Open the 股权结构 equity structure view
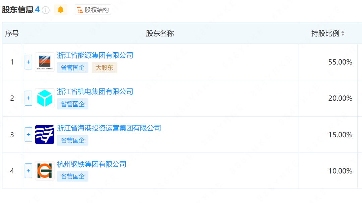362x203 pixels. [x=93, y=10]
